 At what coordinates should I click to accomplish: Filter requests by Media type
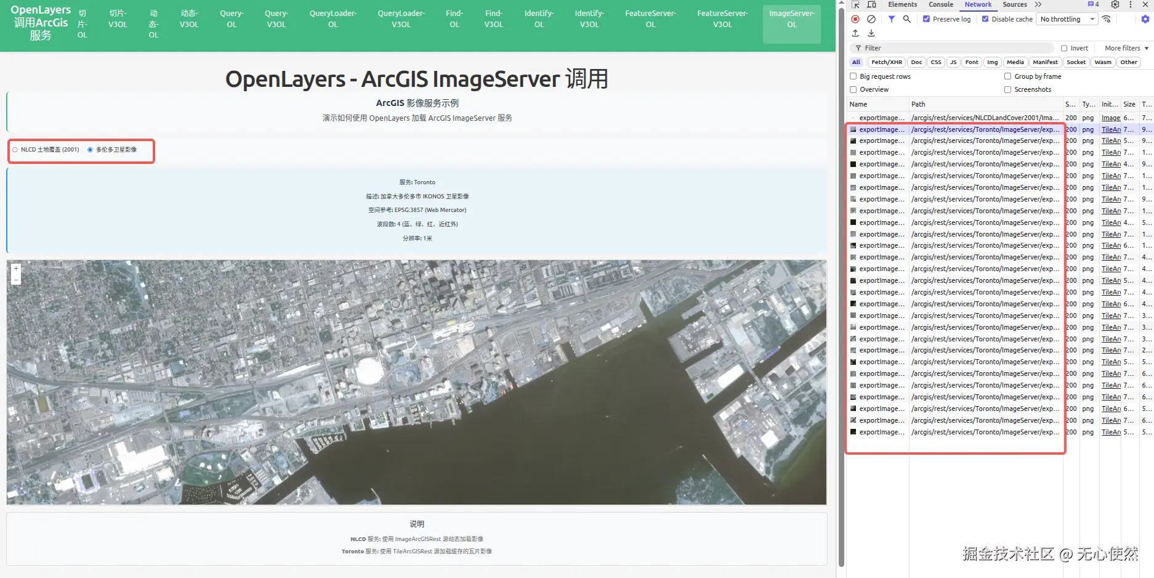[x=1015, y=62]
